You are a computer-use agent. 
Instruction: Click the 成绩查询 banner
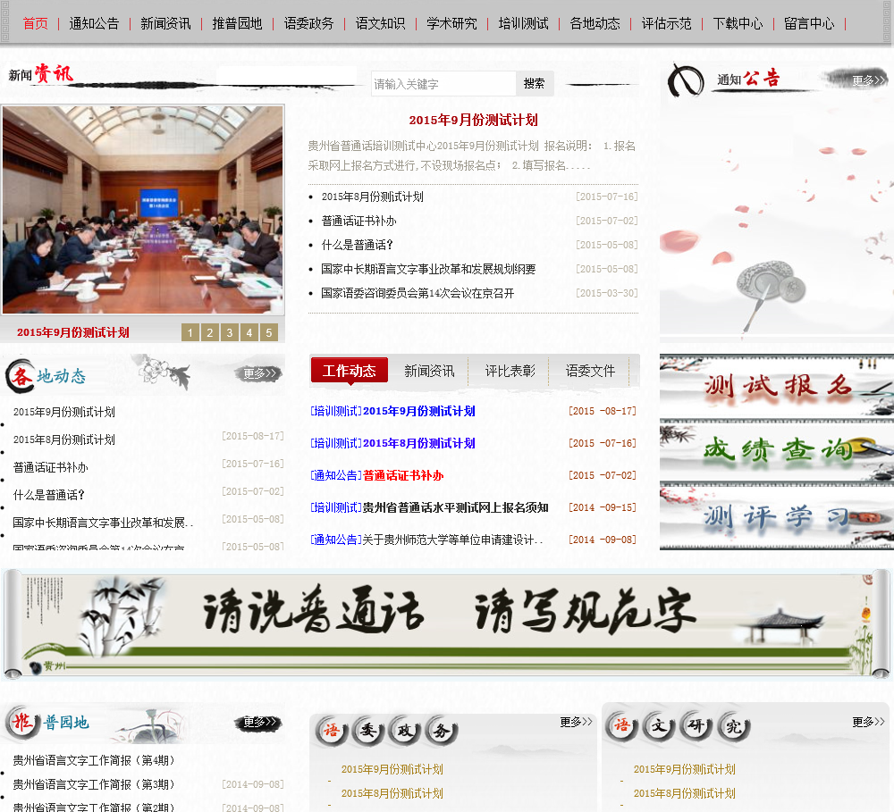point(777,451)
